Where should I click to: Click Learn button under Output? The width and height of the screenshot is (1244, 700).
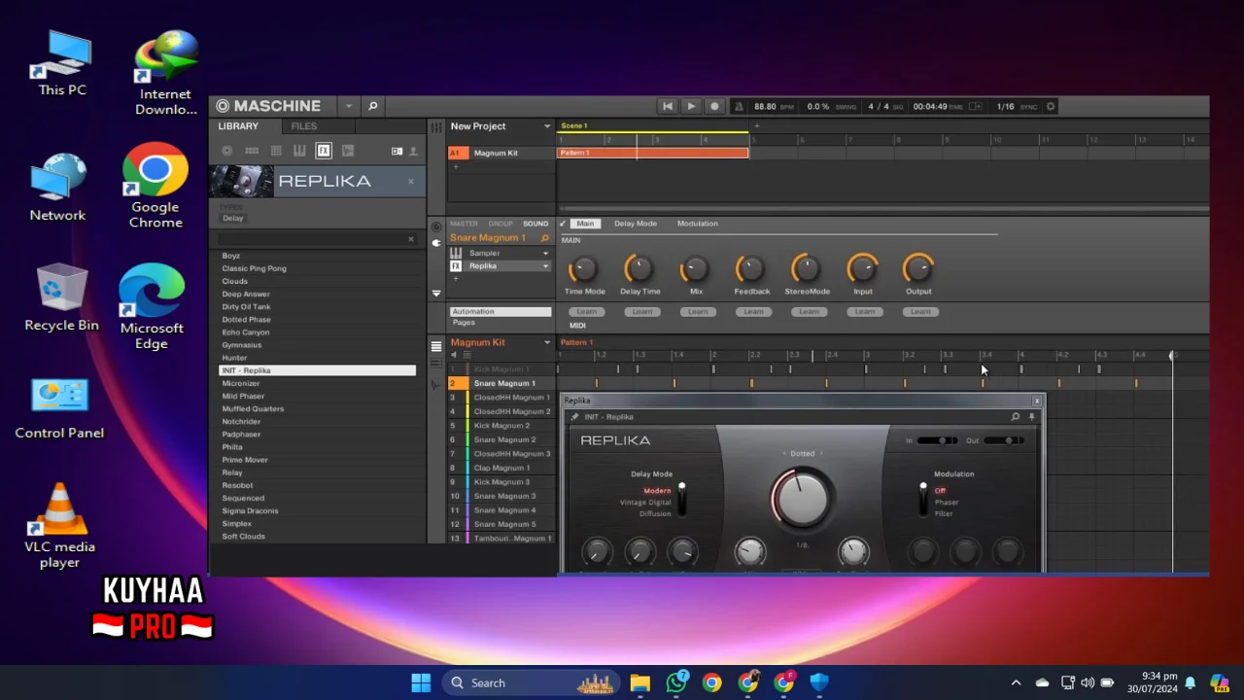point(920,312)
